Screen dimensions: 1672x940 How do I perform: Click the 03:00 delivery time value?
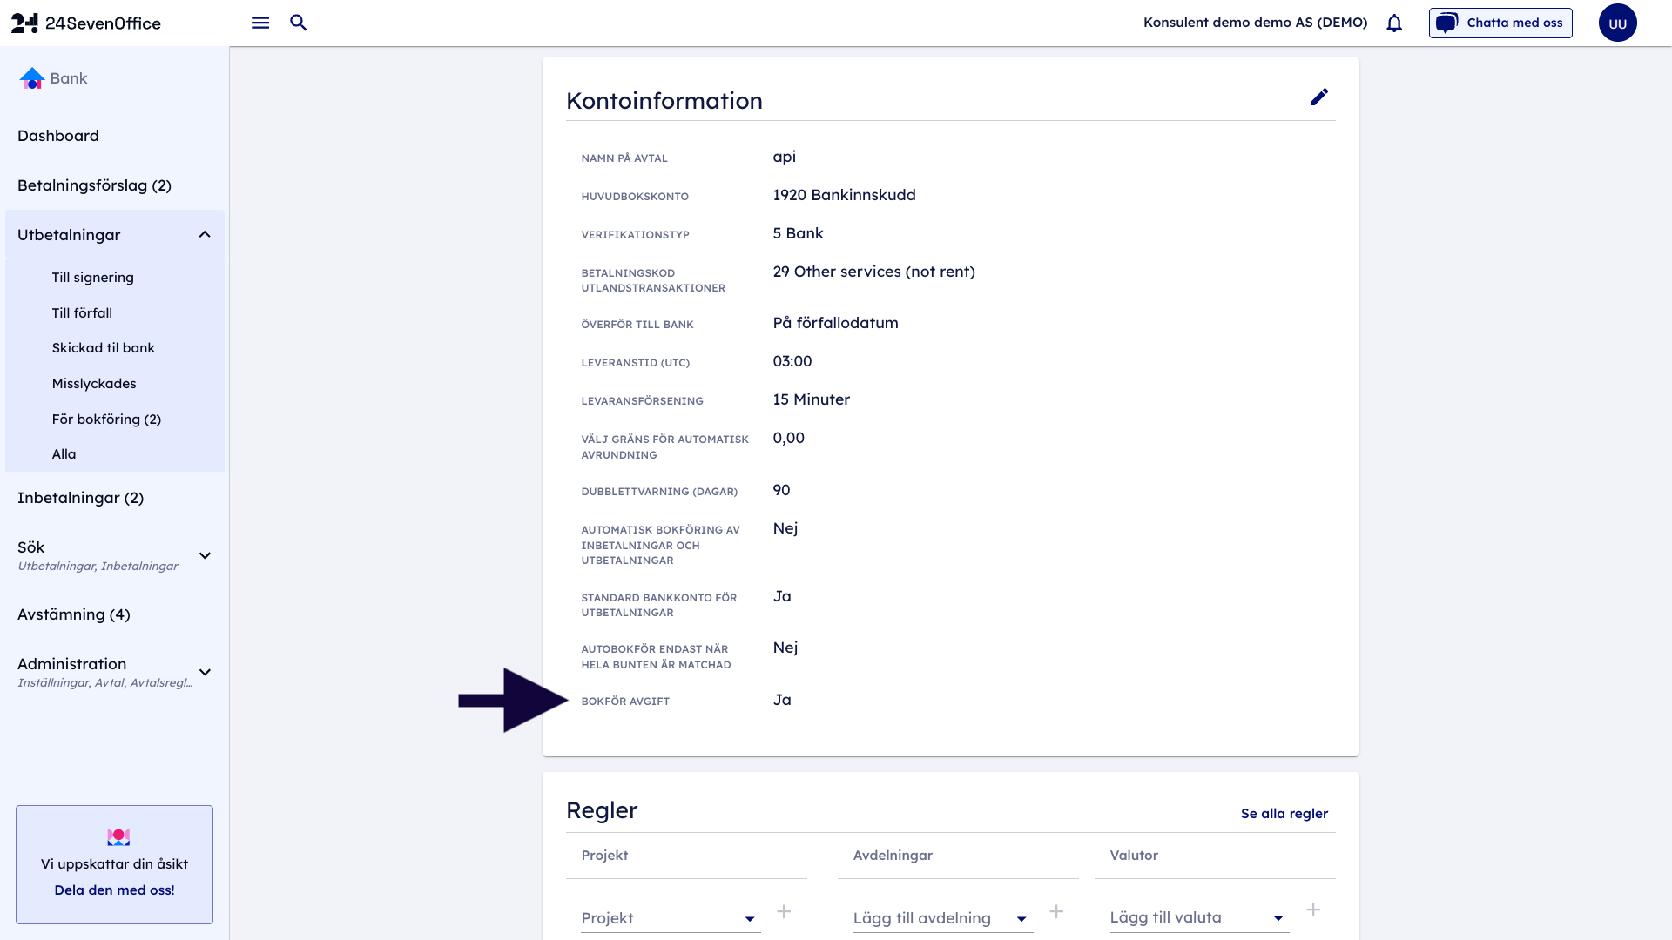(792, 361)
